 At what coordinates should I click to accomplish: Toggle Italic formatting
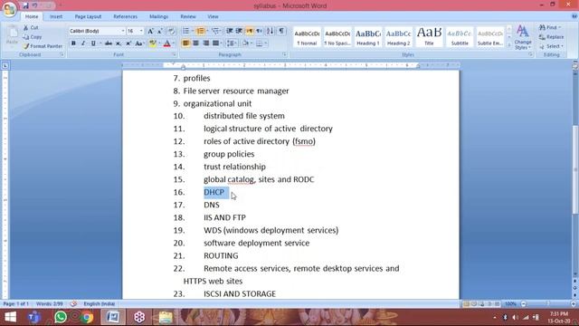pos(83,43)
